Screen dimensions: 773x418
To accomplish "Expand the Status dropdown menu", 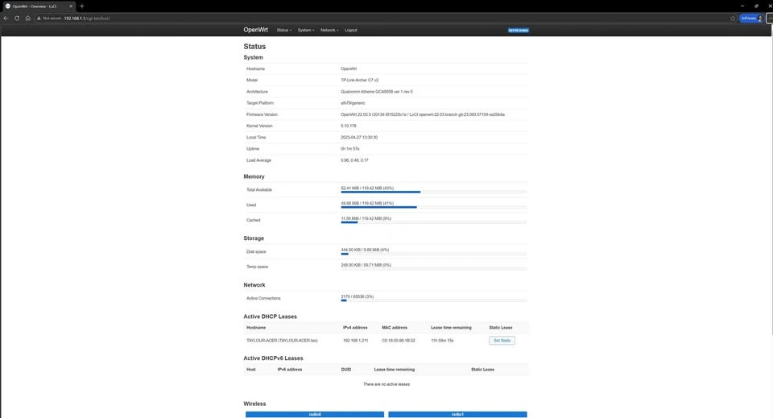I will [284, 30].
